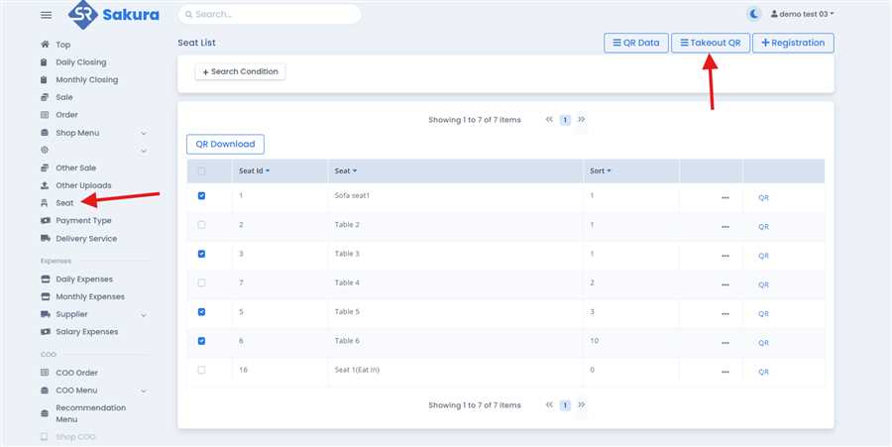Toggle the select-all header checkbox
Image resolution: width=892 pixels, height=447 pixels.
(x=202, y=171)
